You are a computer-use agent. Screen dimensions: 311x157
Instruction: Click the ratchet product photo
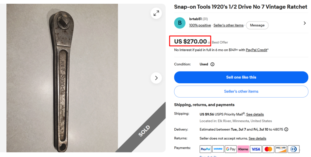62,78
